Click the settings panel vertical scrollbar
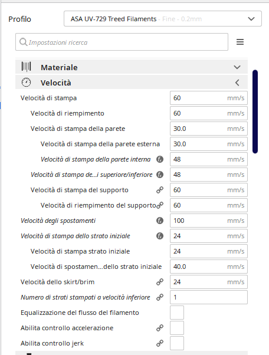269x355 pixels. tap(255, 111)
